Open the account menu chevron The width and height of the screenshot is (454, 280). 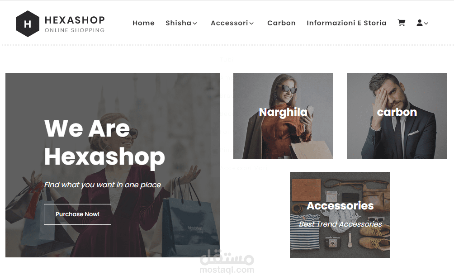click(426, 24)
